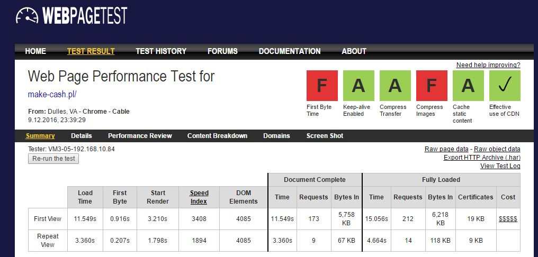Viewport: 538px width, 257px height.
Task: Click the $$$$$ cost link
Action: (x=508, y=219)
